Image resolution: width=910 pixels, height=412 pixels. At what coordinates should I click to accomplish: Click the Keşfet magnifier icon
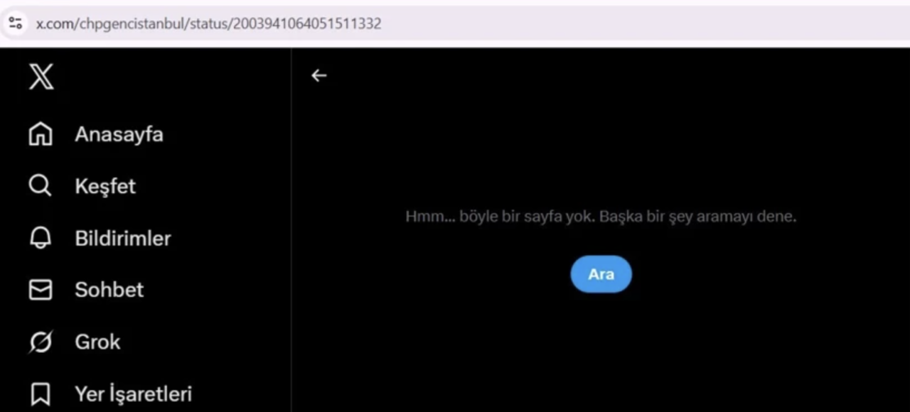40,186
